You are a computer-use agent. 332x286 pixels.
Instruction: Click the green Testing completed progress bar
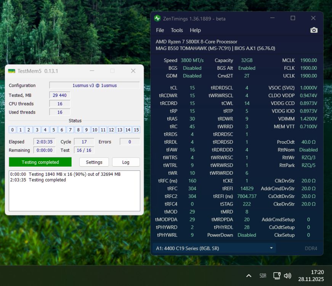click(x=40, y=162)
